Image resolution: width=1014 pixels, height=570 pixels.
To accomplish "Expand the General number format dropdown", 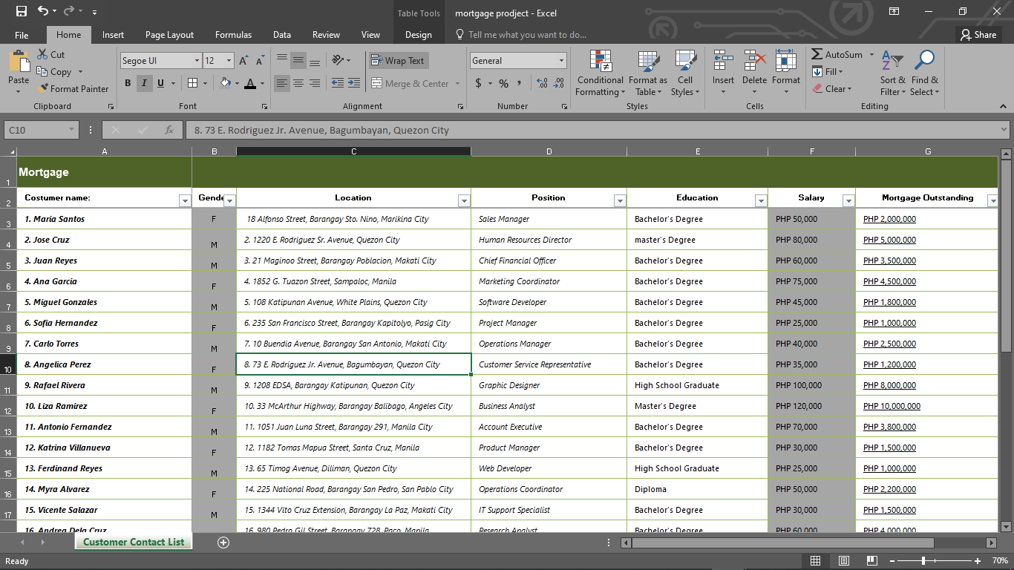I will (x=561, y=61).
